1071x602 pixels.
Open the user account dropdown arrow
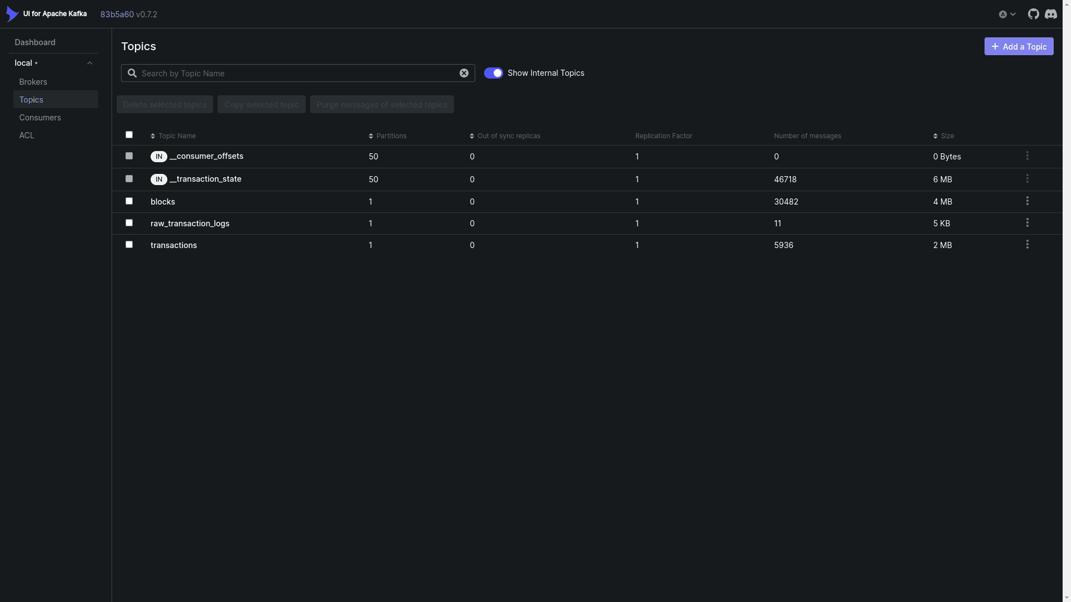(1013, 14)
